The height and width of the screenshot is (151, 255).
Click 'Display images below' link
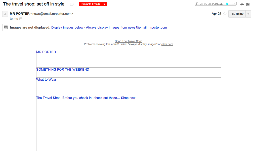point(67,28)
